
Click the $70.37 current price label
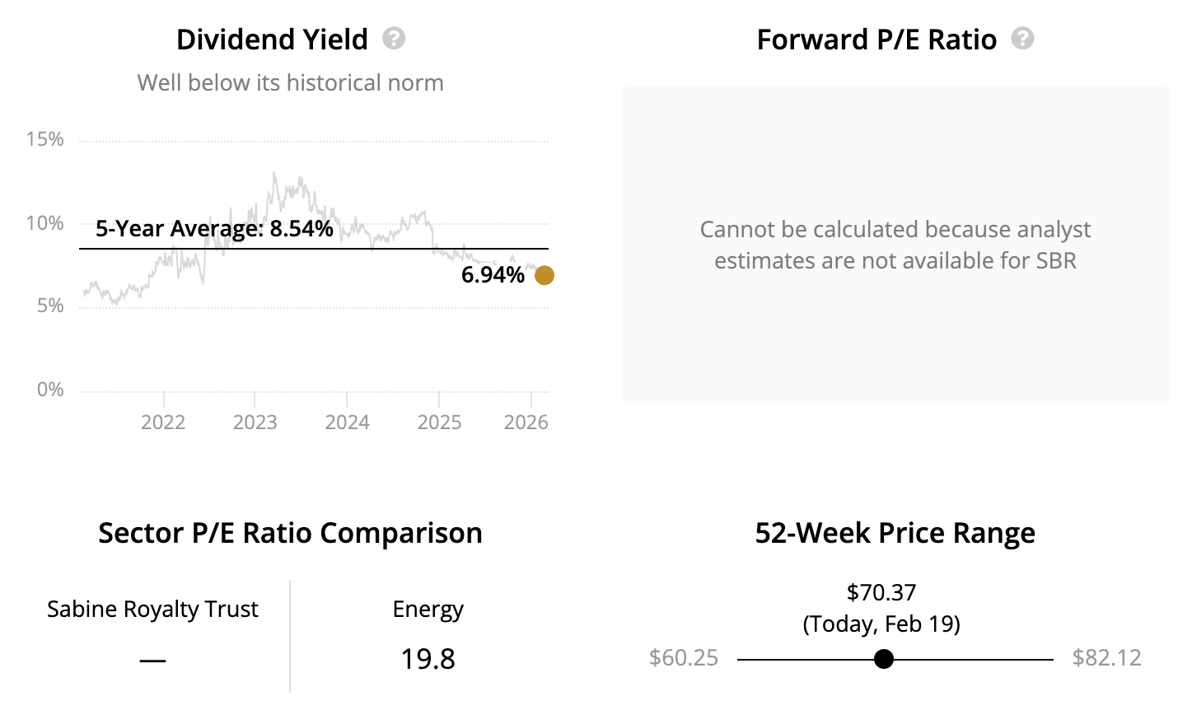click(881, 592)
